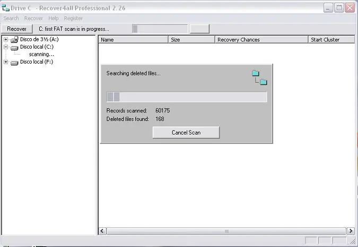The image size is (358, 247).
Task: Click the 'scanning...' tree entry
Action: pos(41,54)
